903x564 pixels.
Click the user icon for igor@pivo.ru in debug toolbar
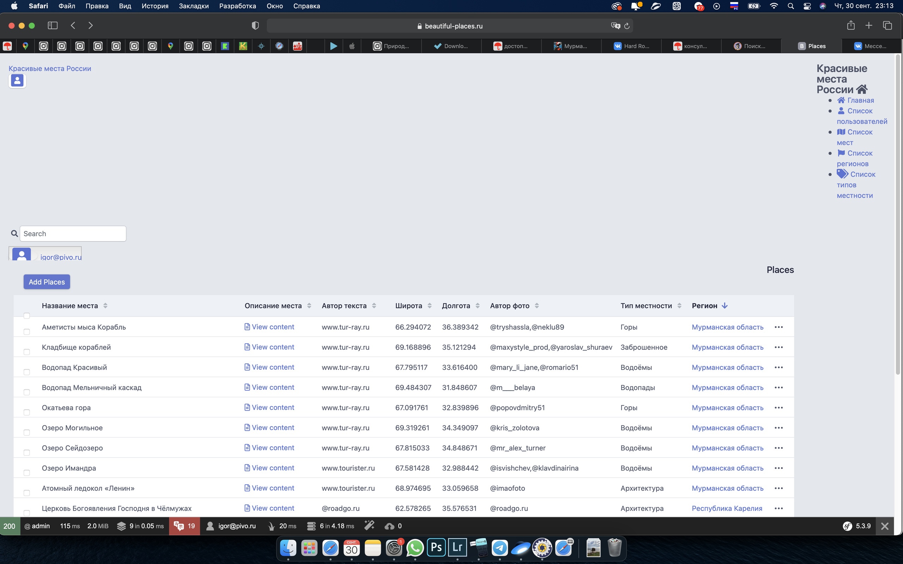211,526
